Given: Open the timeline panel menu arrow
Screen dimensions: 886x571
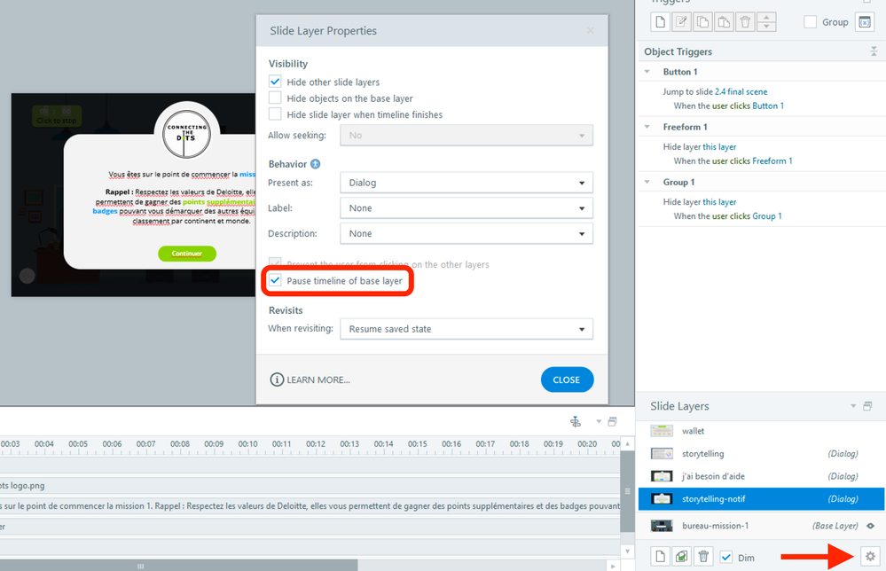Looking at the screenshot, I should [x=599, y=422].
